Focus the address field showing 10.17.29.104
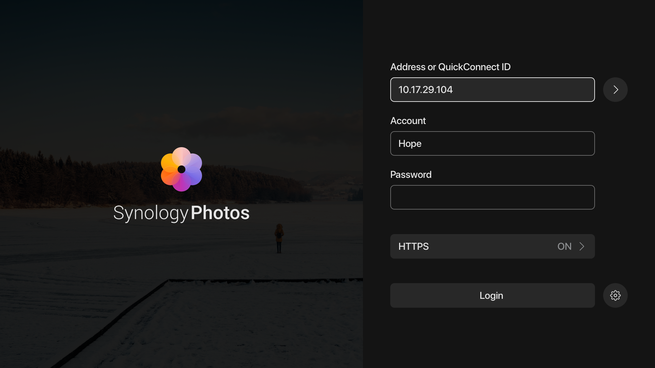This screenshot has width=655, height=368. coord(492,90)
